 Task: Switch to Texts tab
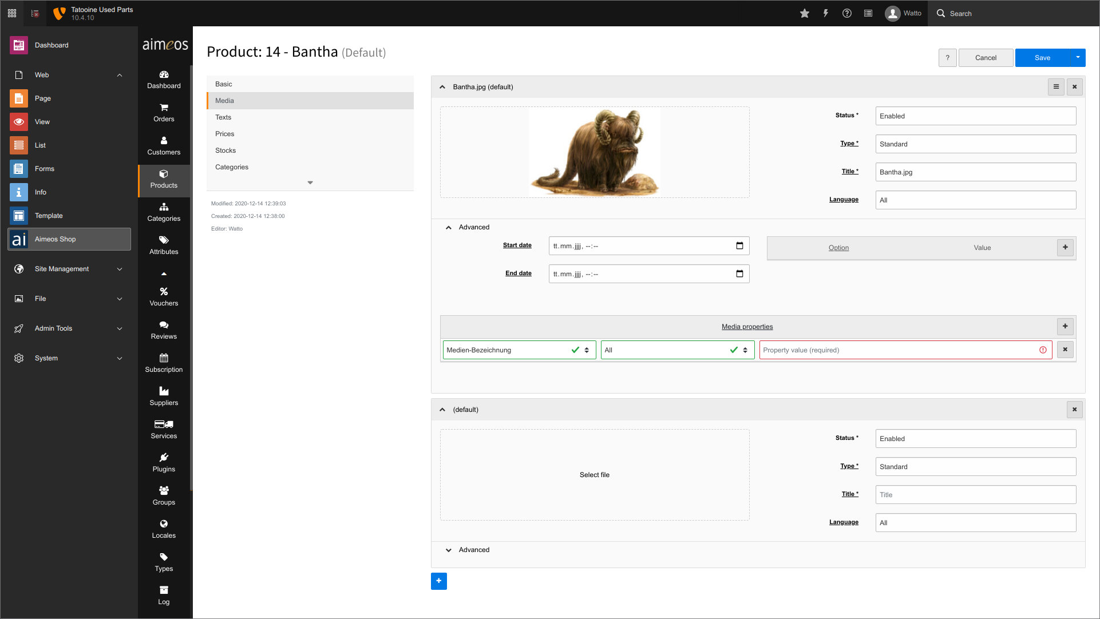(223, 117)
